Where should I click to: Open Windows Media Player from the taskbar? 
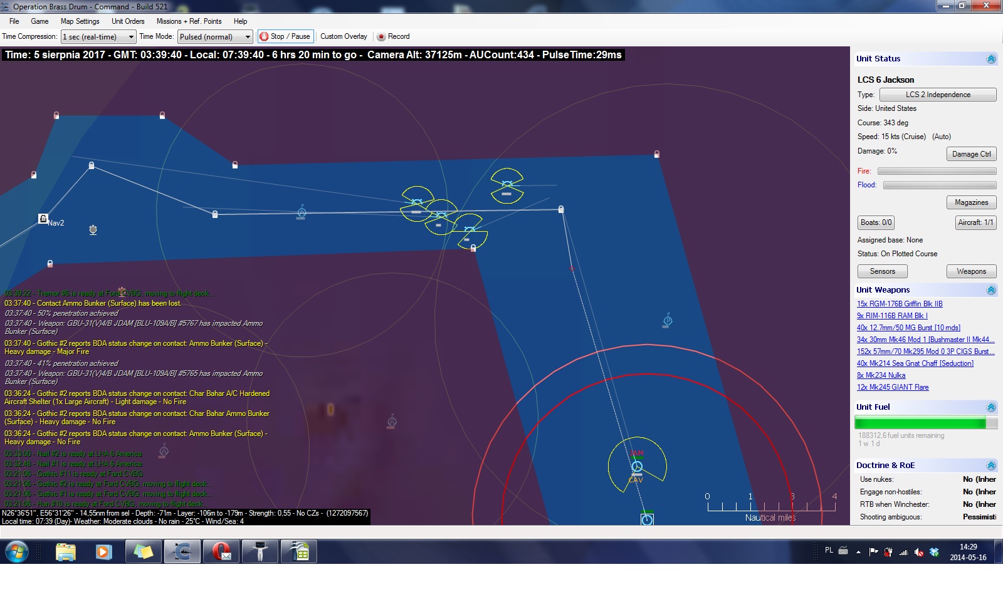[x=103, y=552]
